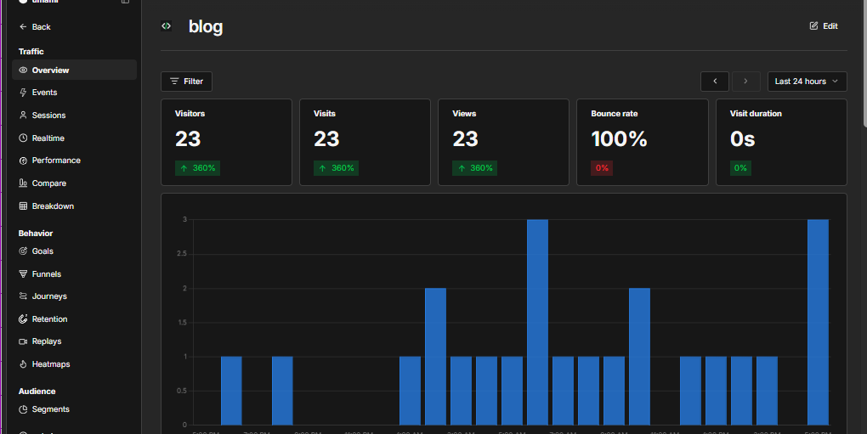Open the Performance menu item

click(x=74, y=161)
